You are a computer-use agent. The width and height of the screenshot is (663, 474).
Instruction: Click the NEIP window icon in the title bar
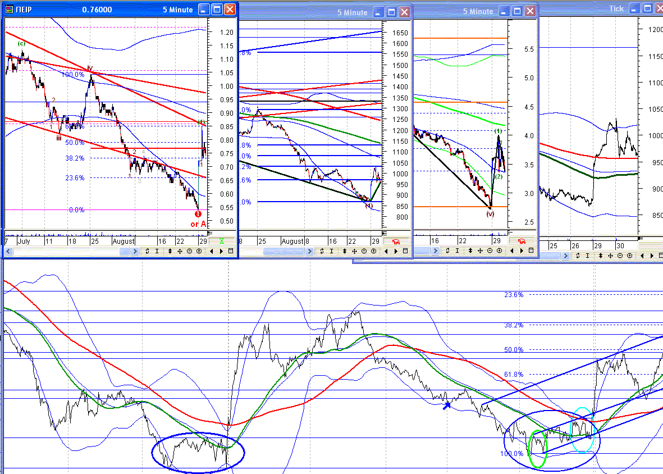10,10
